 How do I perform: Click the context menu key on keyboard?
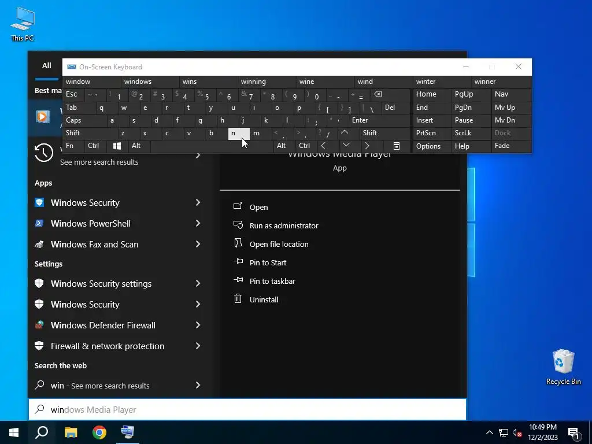tap(397, 146)
